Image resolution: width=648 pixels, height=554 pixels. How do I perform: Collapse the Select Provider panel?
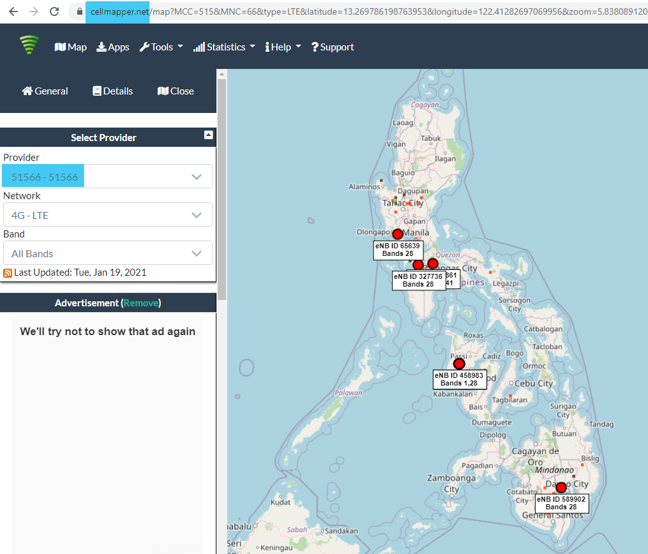(x=209, y=135)
